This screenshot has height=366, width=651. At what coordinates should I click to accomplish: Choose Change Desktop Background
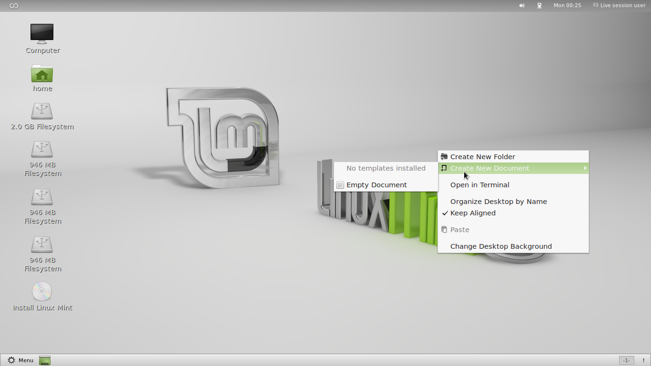(501, 246)
